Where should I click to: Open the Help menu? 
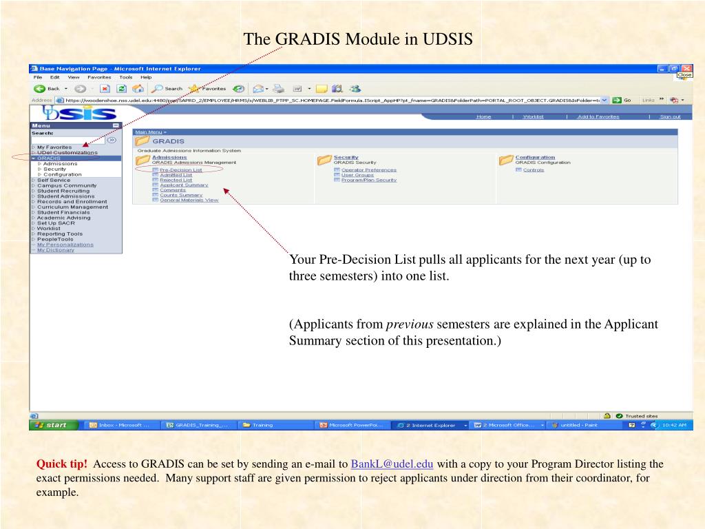click(146, 77)
